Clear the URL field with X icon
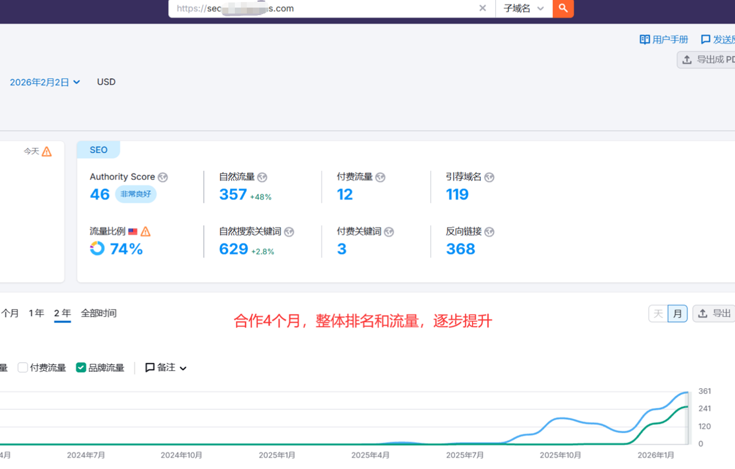735x469 pixels. [482, 8]
